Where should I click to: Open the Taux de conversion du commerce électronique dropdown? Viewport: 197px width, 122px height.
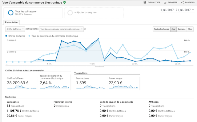(62, 29)
